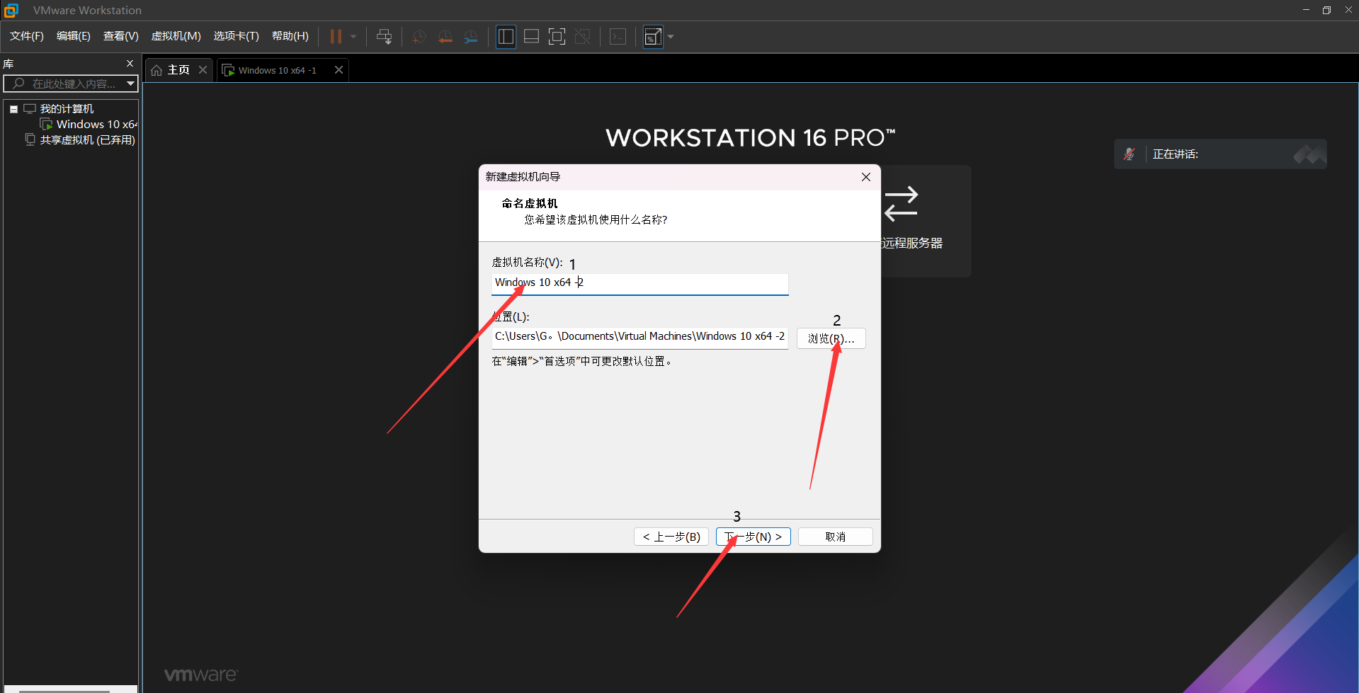Click the 取消 cancel button
This screenshot has height=693, width=1359.
point(836,537)
